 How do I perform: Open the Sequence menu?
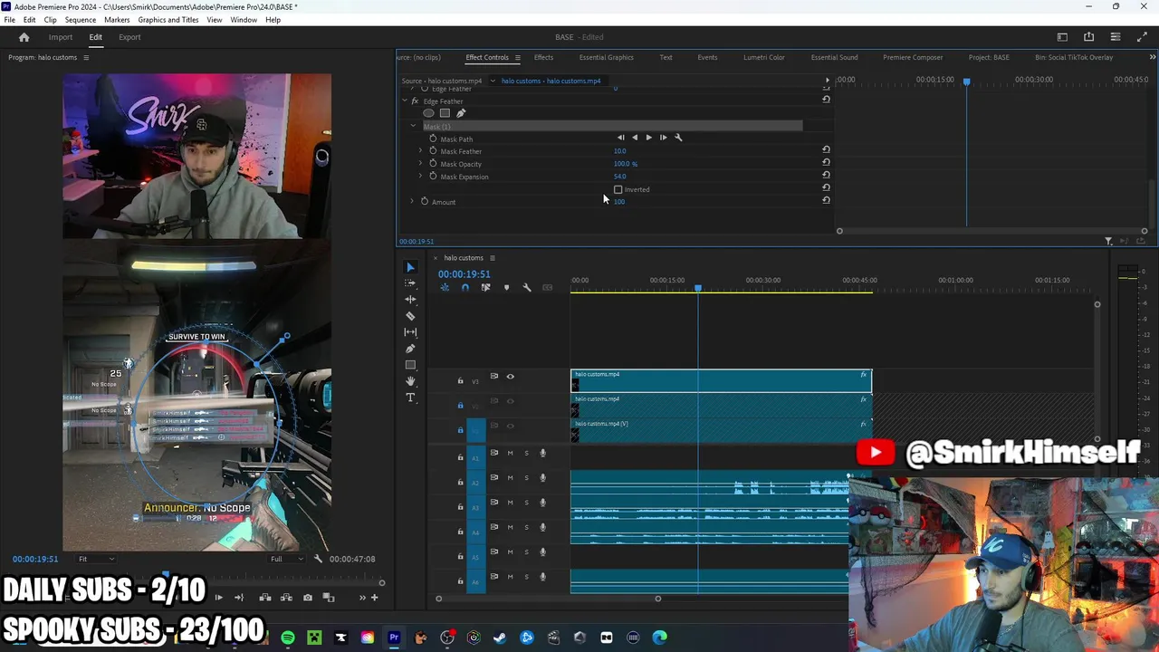pos(80,20)
